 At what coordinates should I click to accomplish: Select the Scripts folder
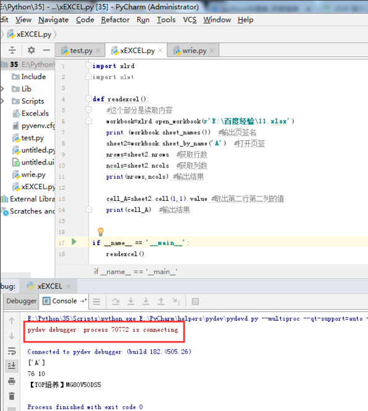pyautogui.click(x=28, y=101)
